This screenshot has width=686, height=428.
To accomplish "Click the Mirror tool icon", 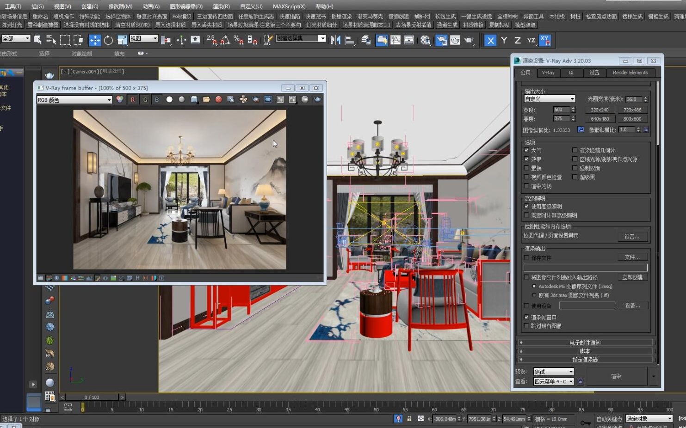I will pos(336,40).
